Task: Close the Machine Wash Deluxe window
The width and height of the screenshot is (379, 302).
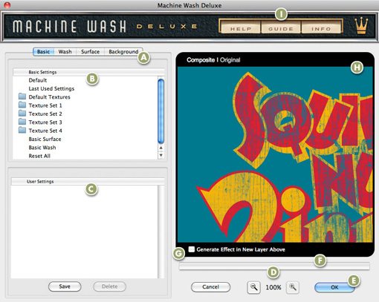Action: click(x=7, y=5)
